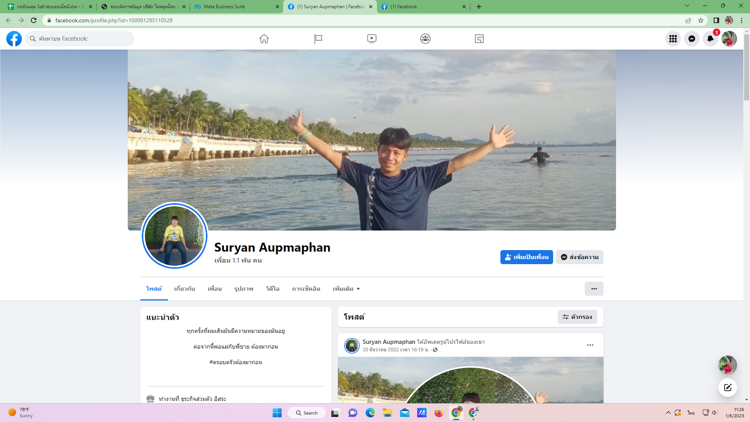Screen dimensions: 750x422
Task: Open the Watch video icon
Action: click(x=371, y=39)
